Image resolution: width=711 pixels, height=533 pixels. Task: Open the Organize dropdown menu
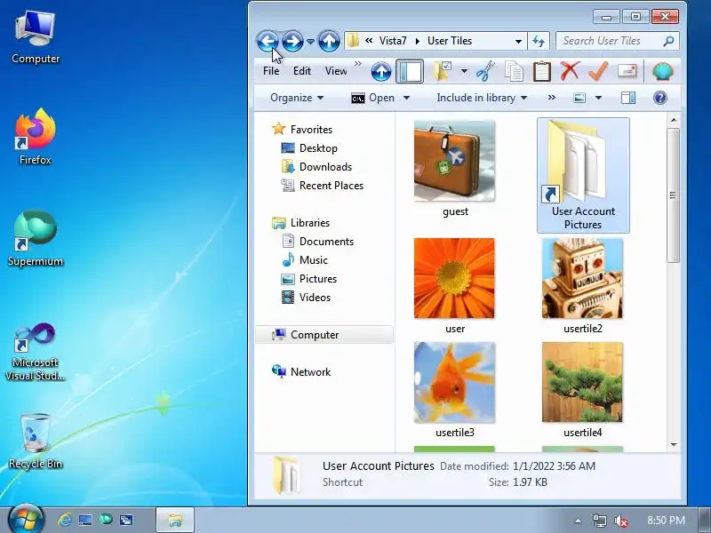[297, 98]
